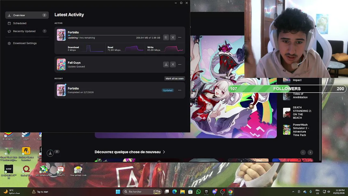This screenshot has height=196, width=348.
Task: Click the Mark all as seen button
Action: coord(175,78)
